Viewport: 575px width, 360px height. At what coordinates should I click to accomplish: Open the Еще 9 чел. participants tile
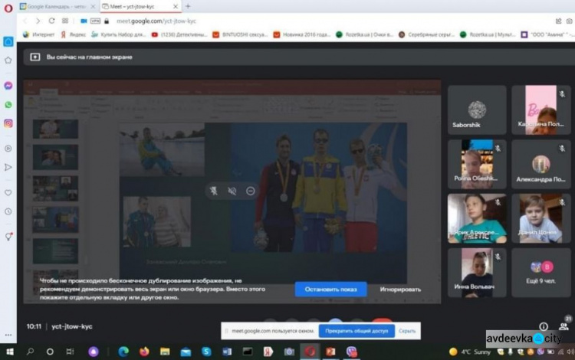pos(541,272)
